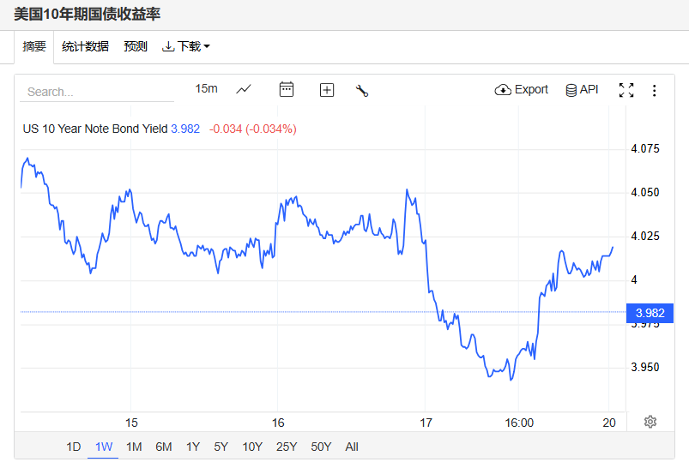Select the 10Y time range
The height and width of the screenshot is (468, 689).
(x=252, y=447)
